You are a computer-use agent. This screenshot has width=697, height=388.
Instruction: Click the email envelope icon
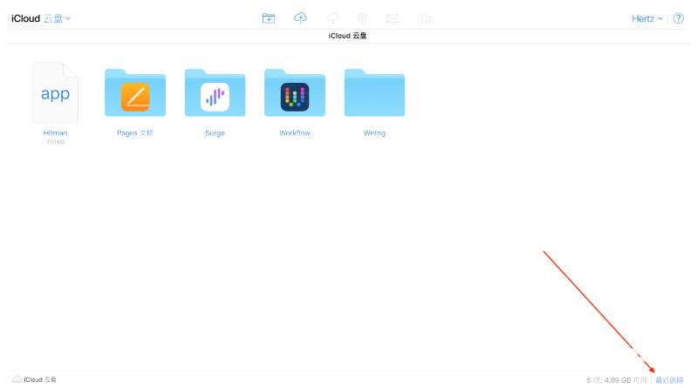click(393, 18)
